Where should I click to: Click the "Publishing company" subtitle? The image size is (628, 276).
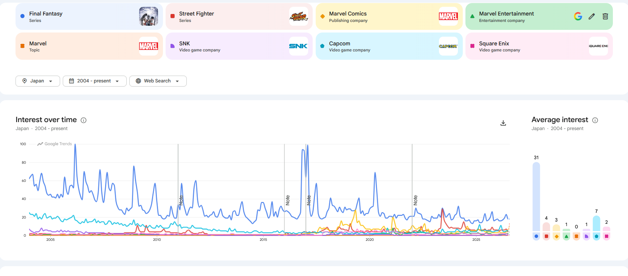pos(348,21)
